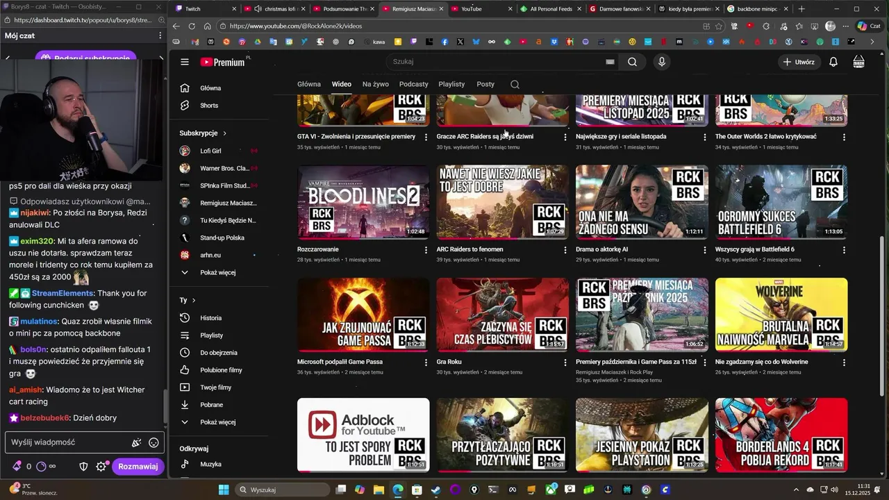Open the YouTube hamburger guide menu
Screen dimensions: 889x500
(185, 62)
